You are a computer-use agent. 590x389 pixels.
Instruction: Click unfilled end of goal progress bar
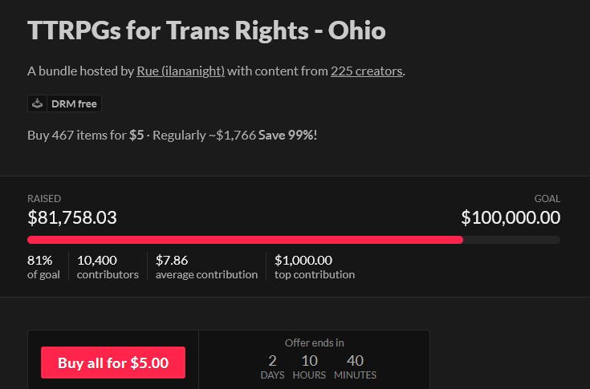click(x=512, y=240)
